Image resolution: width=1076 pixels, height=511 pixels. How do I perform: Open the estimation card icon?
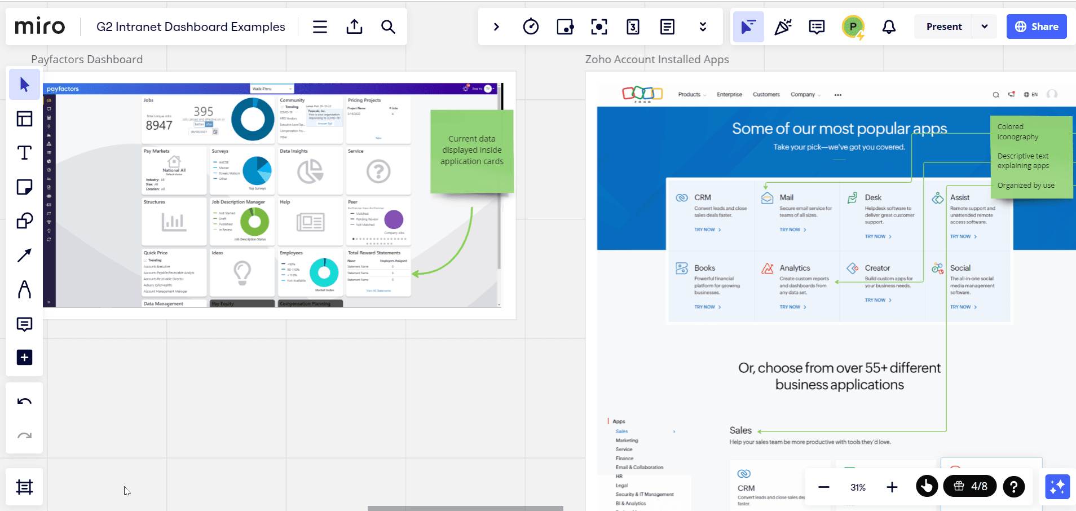pos(633,27)
